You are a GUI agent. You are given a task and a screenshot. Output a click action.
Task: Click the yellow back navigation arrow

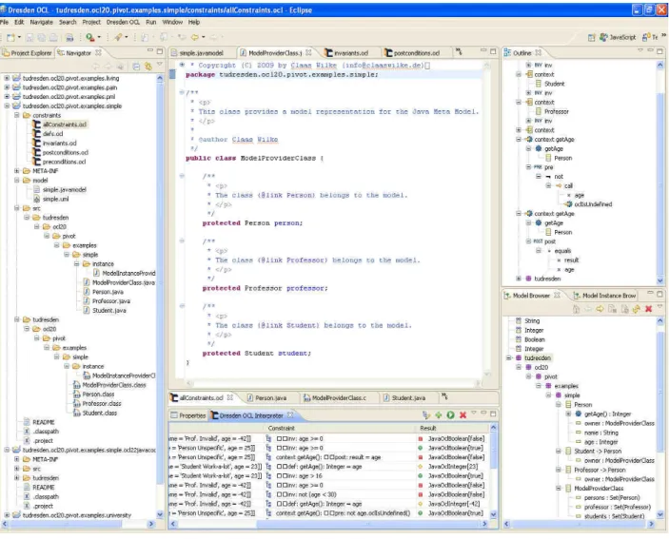[194, 37]
